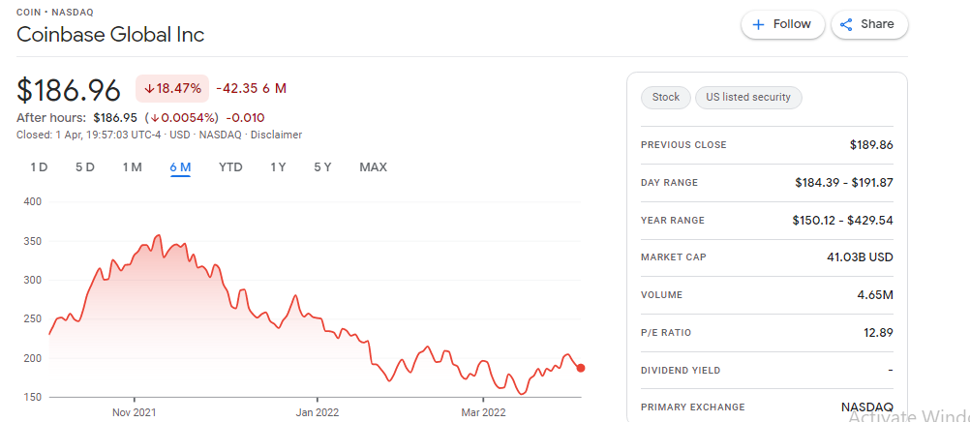Click the plus icon on Follow button
970x422 pixels.
coord(758,25)
